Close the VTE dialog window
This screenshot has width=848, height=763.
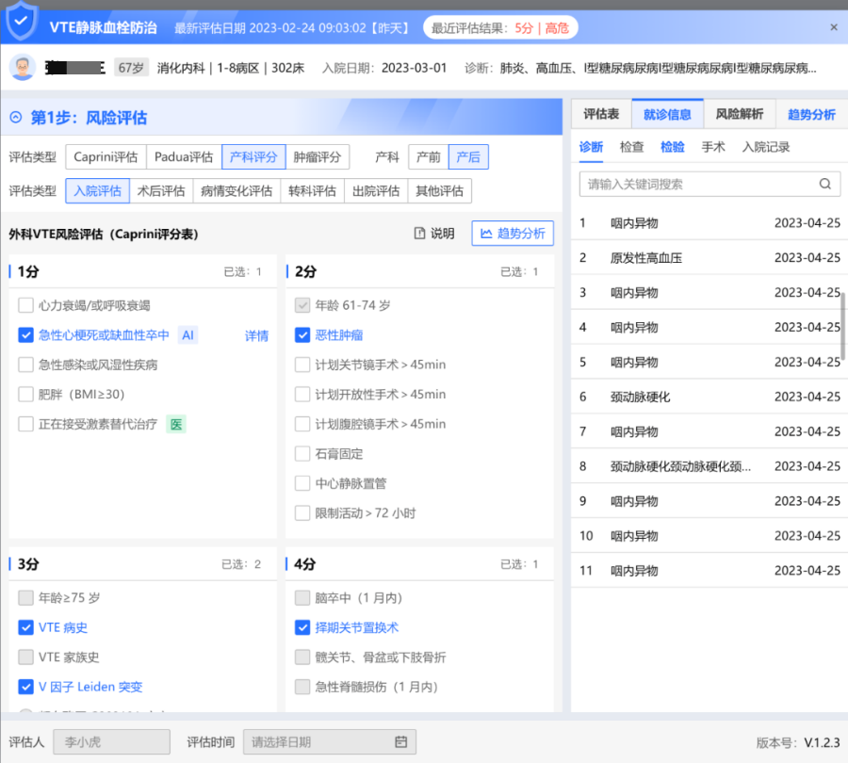[833, 27]
